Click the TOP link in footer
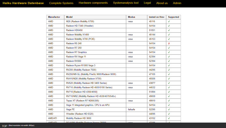Image resolution: width=226 pixels, height=128 pixels. 5,126
